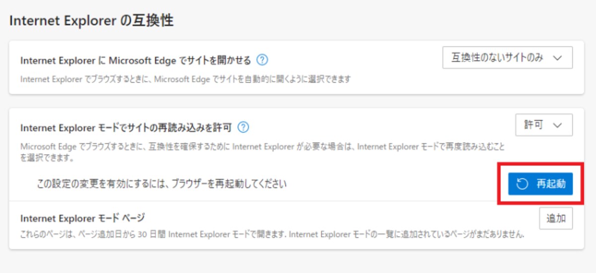Open help icon beside Microsoft Edge でサイトを開かせる
Image resolution: width=596 pixels, height=273 pixels.
point(262,60)
